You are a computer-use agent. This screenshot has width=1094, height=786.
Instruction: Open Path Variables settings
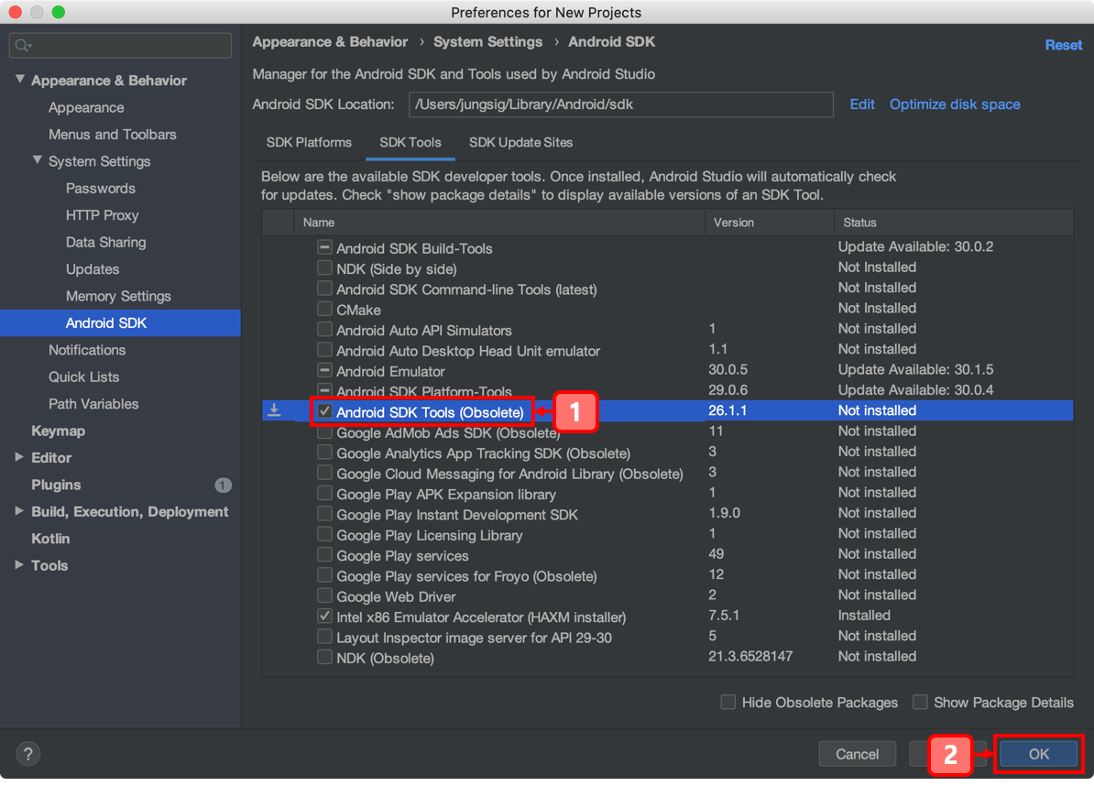(x=93, y=404)
